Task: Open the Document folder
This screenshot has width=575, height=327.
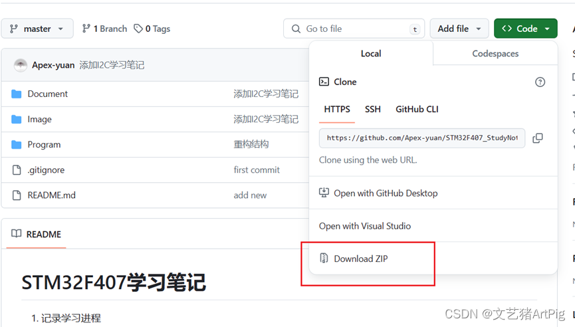Action: point(48,94)
